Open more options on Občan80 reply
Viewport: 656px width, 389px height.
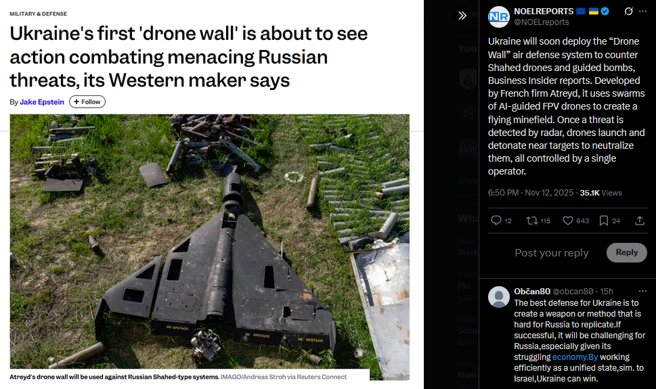click(x=642, y=291)
